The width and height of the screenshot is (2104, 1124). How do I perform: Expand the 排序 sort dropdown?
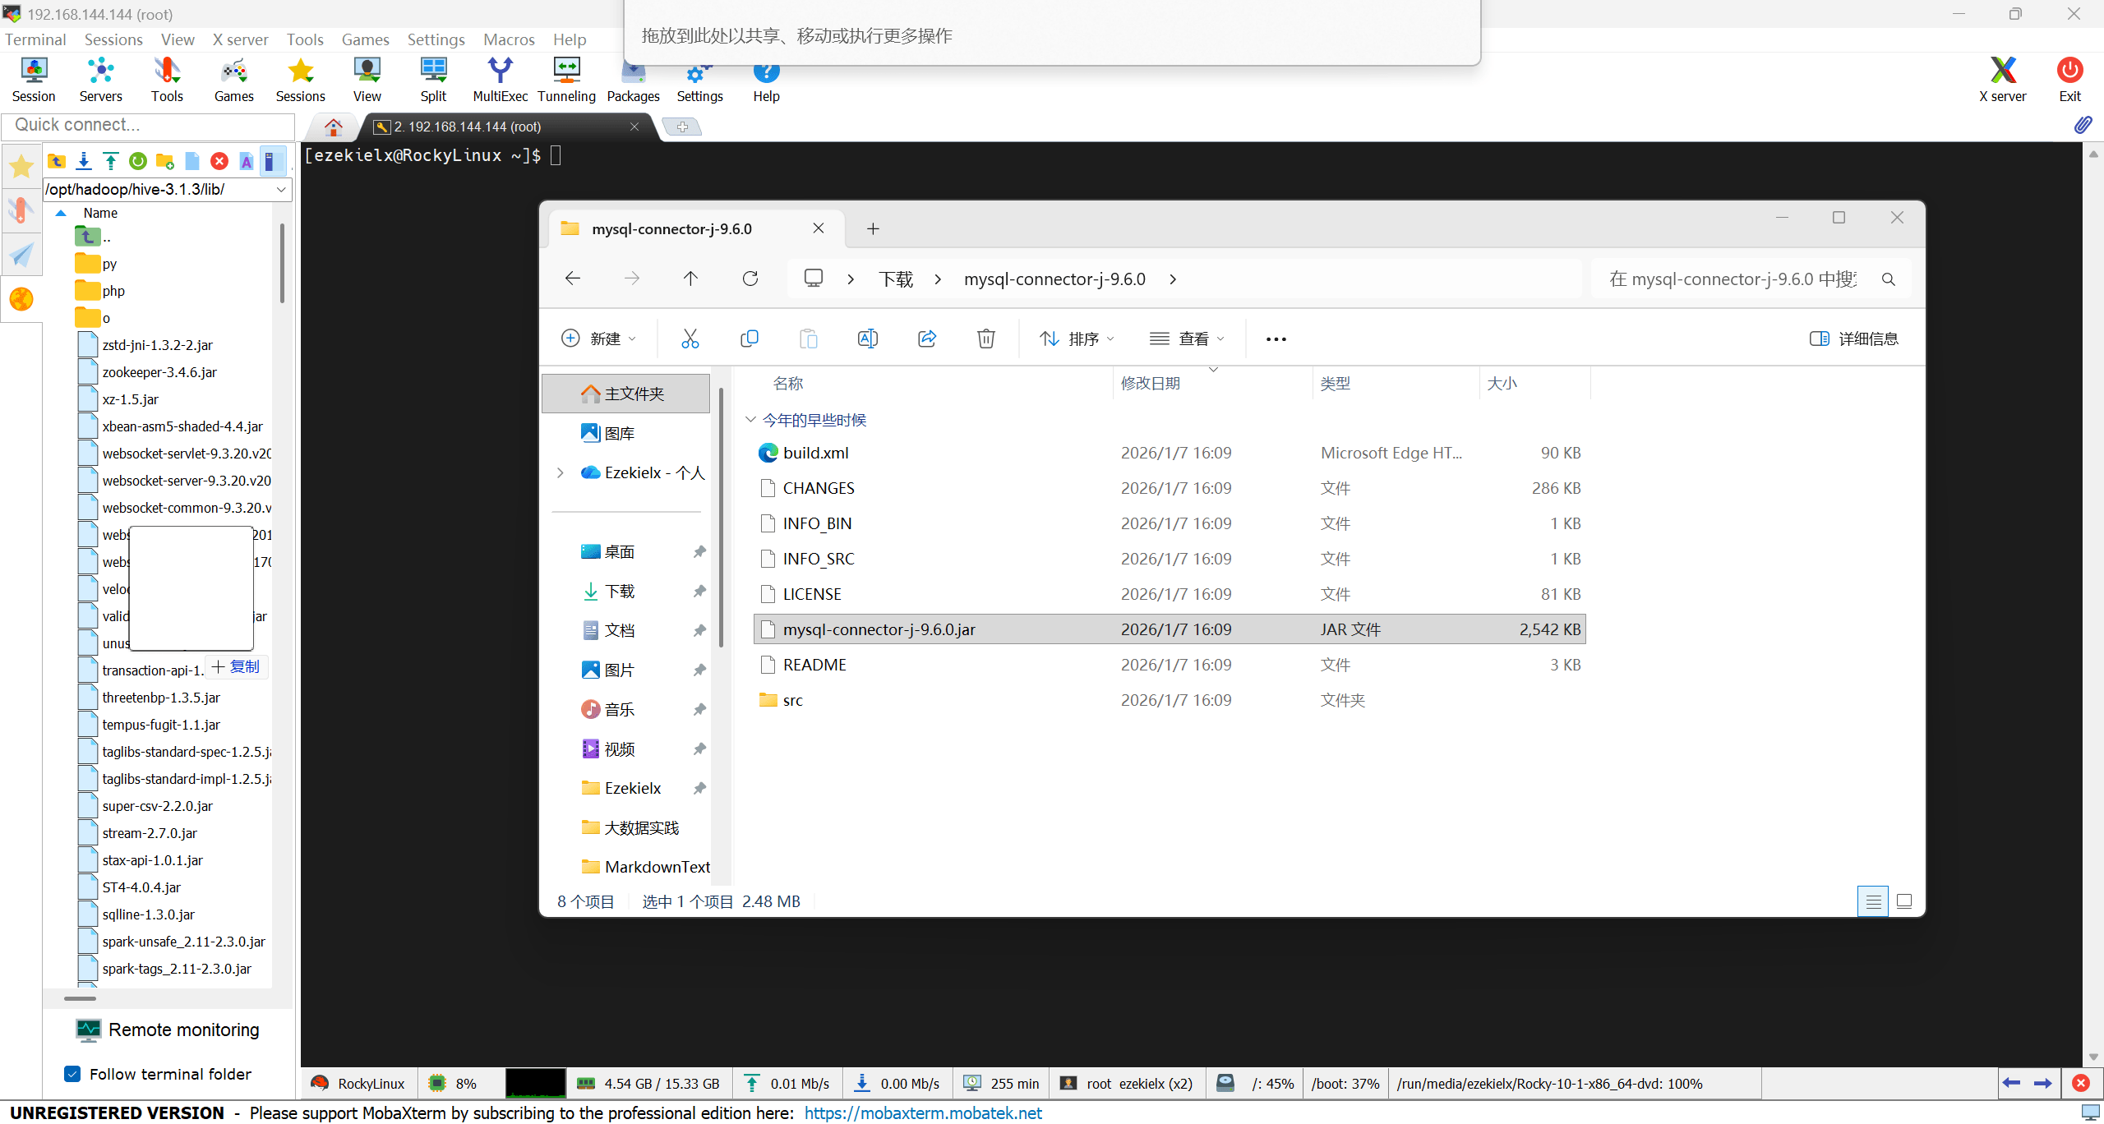[x=1077, y=339]
